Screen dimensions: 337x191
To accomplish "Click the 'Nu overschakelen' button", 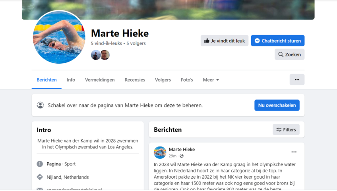I will point(277,105).
